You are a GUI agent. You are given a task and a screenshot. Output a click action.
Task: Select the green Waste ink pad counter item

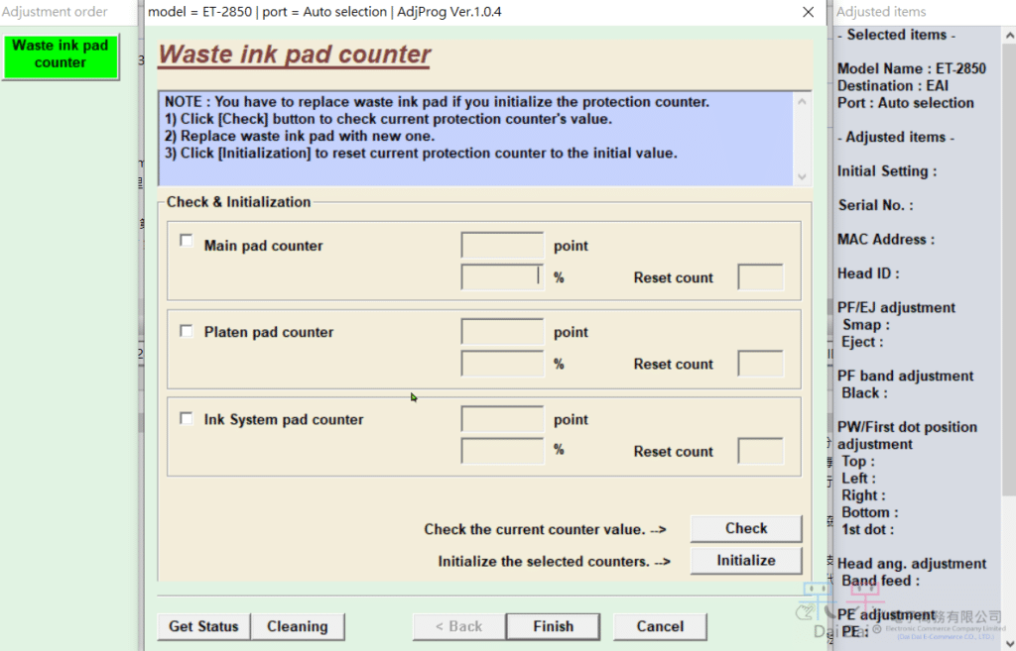tap(61, 54)
